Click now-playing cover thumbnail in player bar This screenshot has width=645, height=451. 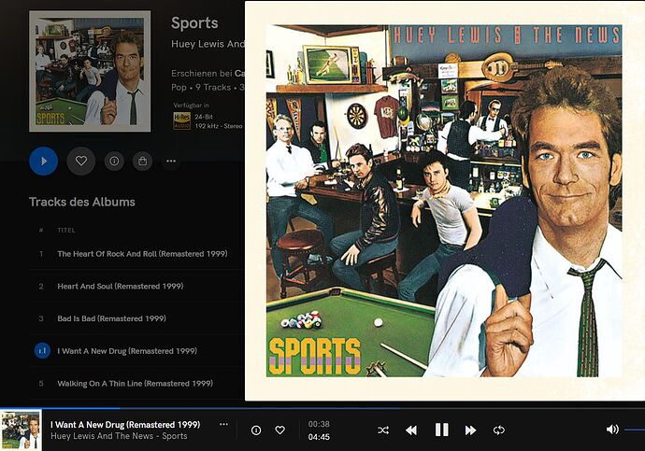[x=21, y=430]
